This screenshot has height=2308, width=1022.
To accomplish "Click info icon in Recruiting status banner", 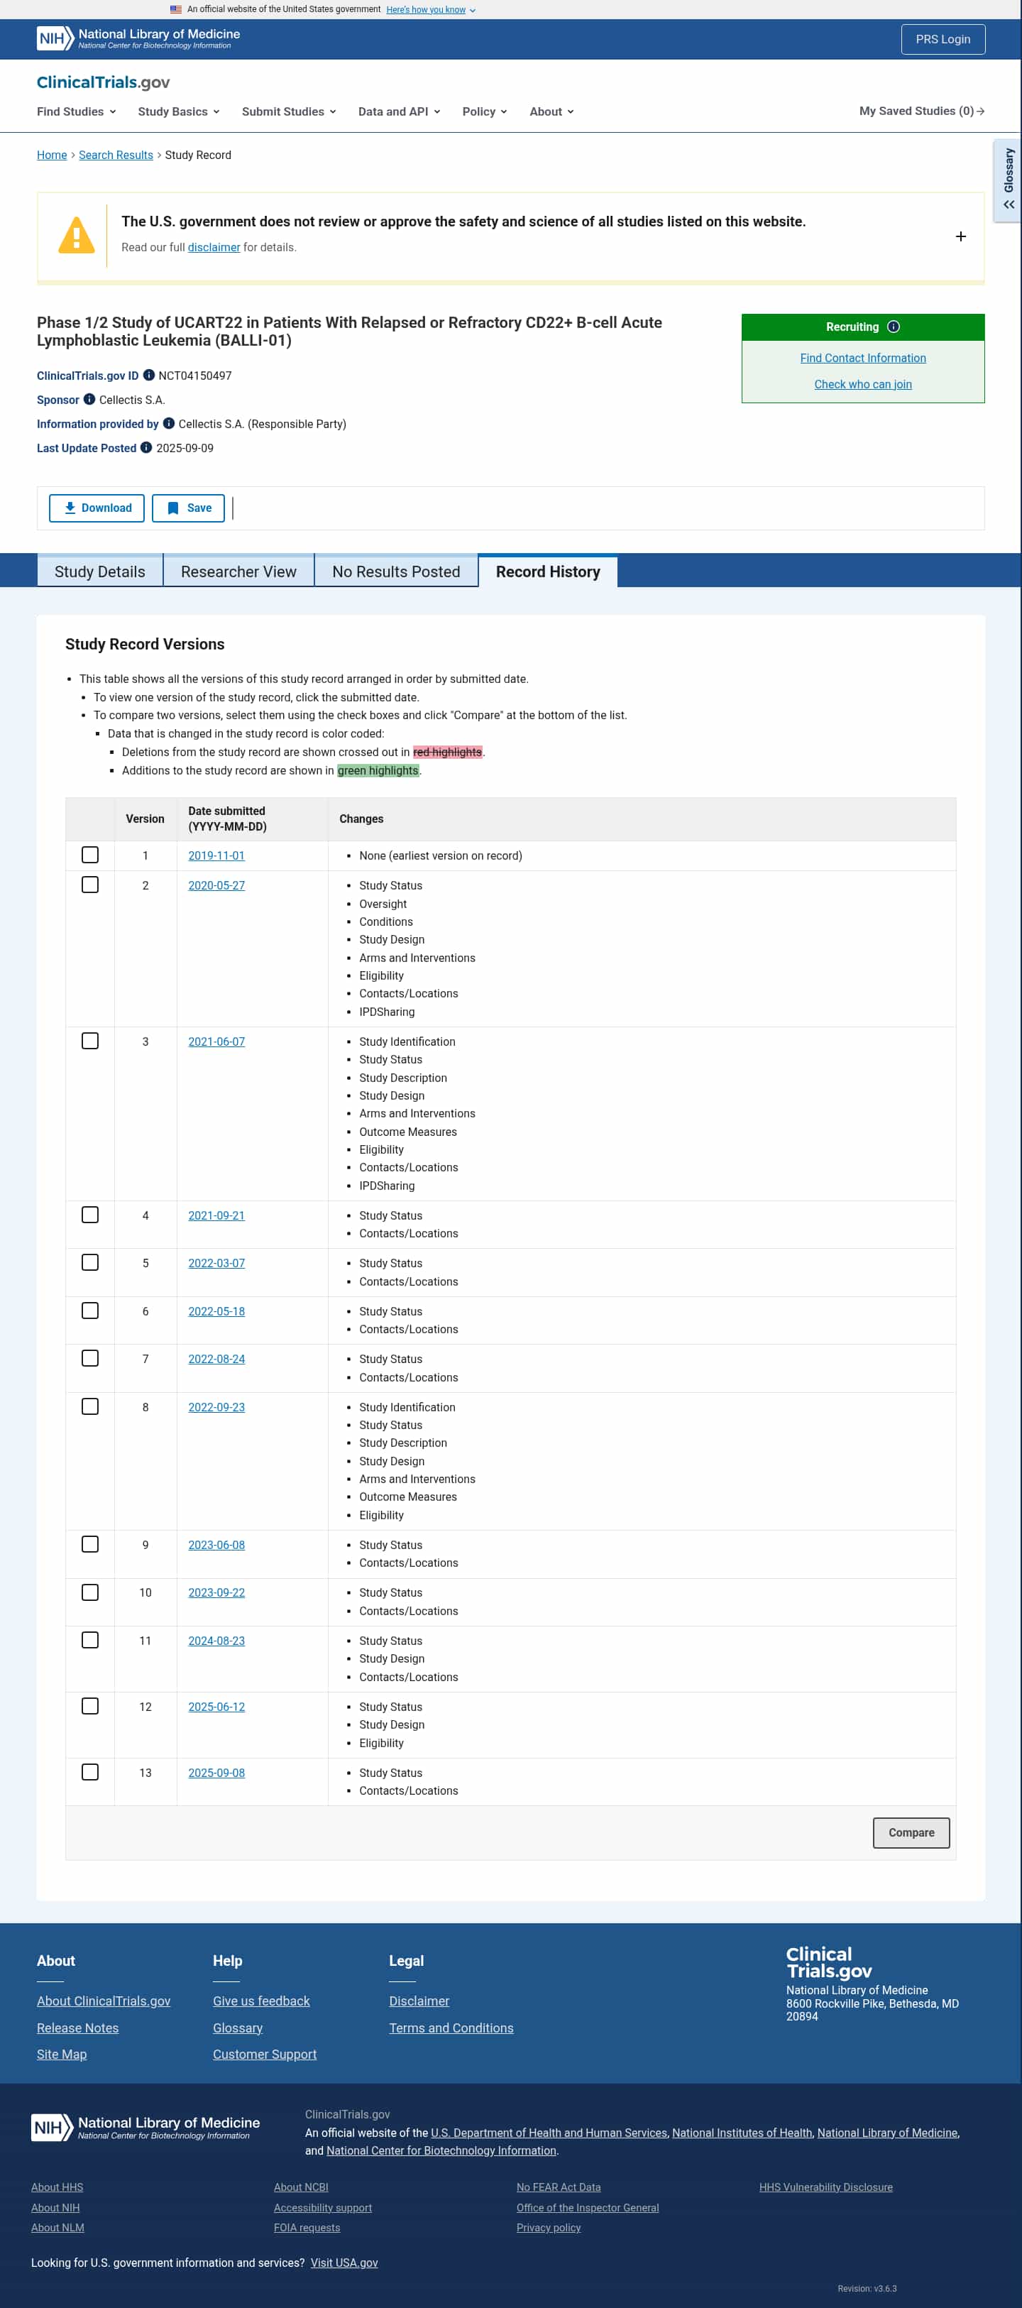I will coord(893,327).
